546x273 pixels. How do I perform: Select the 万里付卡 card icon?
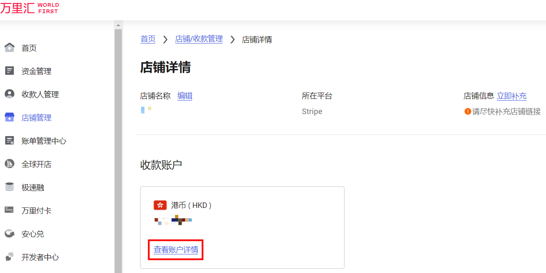click(x=9, y=210)
